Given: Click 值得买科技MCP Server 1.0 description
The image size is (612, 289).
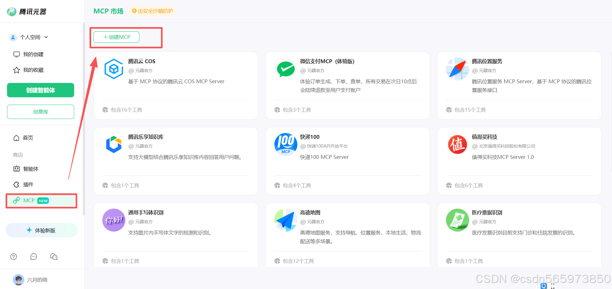Looking at the screenshot, I should point(503,157).
